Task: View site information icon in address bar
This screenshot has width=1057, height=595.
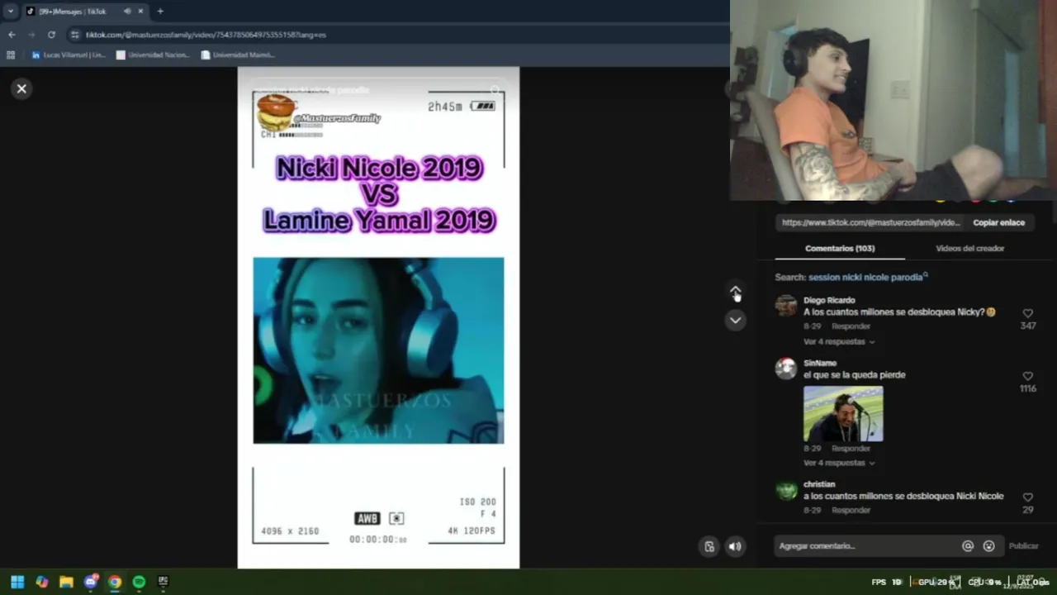Action: (75, 35)
